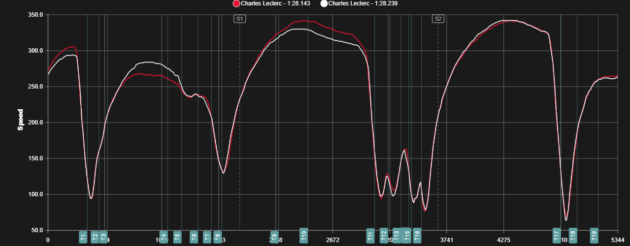Select the T2 turn marker
This screenshot has width=630, height=246.
[95, 237]
